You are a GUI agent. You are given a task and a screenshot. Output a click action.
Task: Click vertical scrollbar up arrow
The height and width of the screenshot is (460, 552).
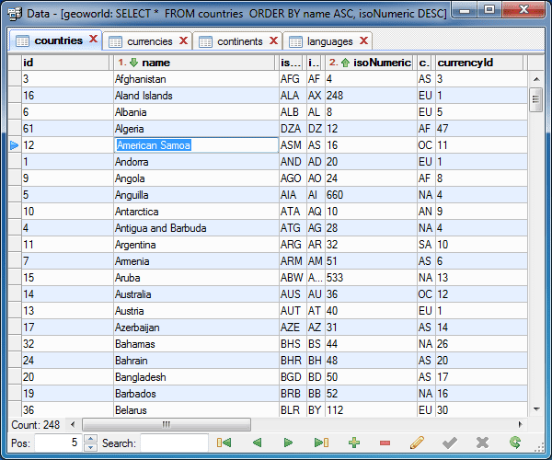pyautogui.click(x=536, y=79)
